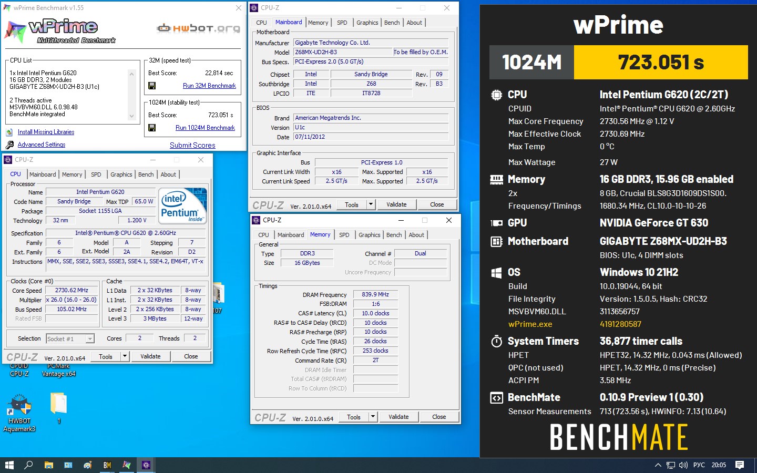Screen dimensions: 757x473
Task: Click Submit Scores link
Action: click(x=192, y=145)
